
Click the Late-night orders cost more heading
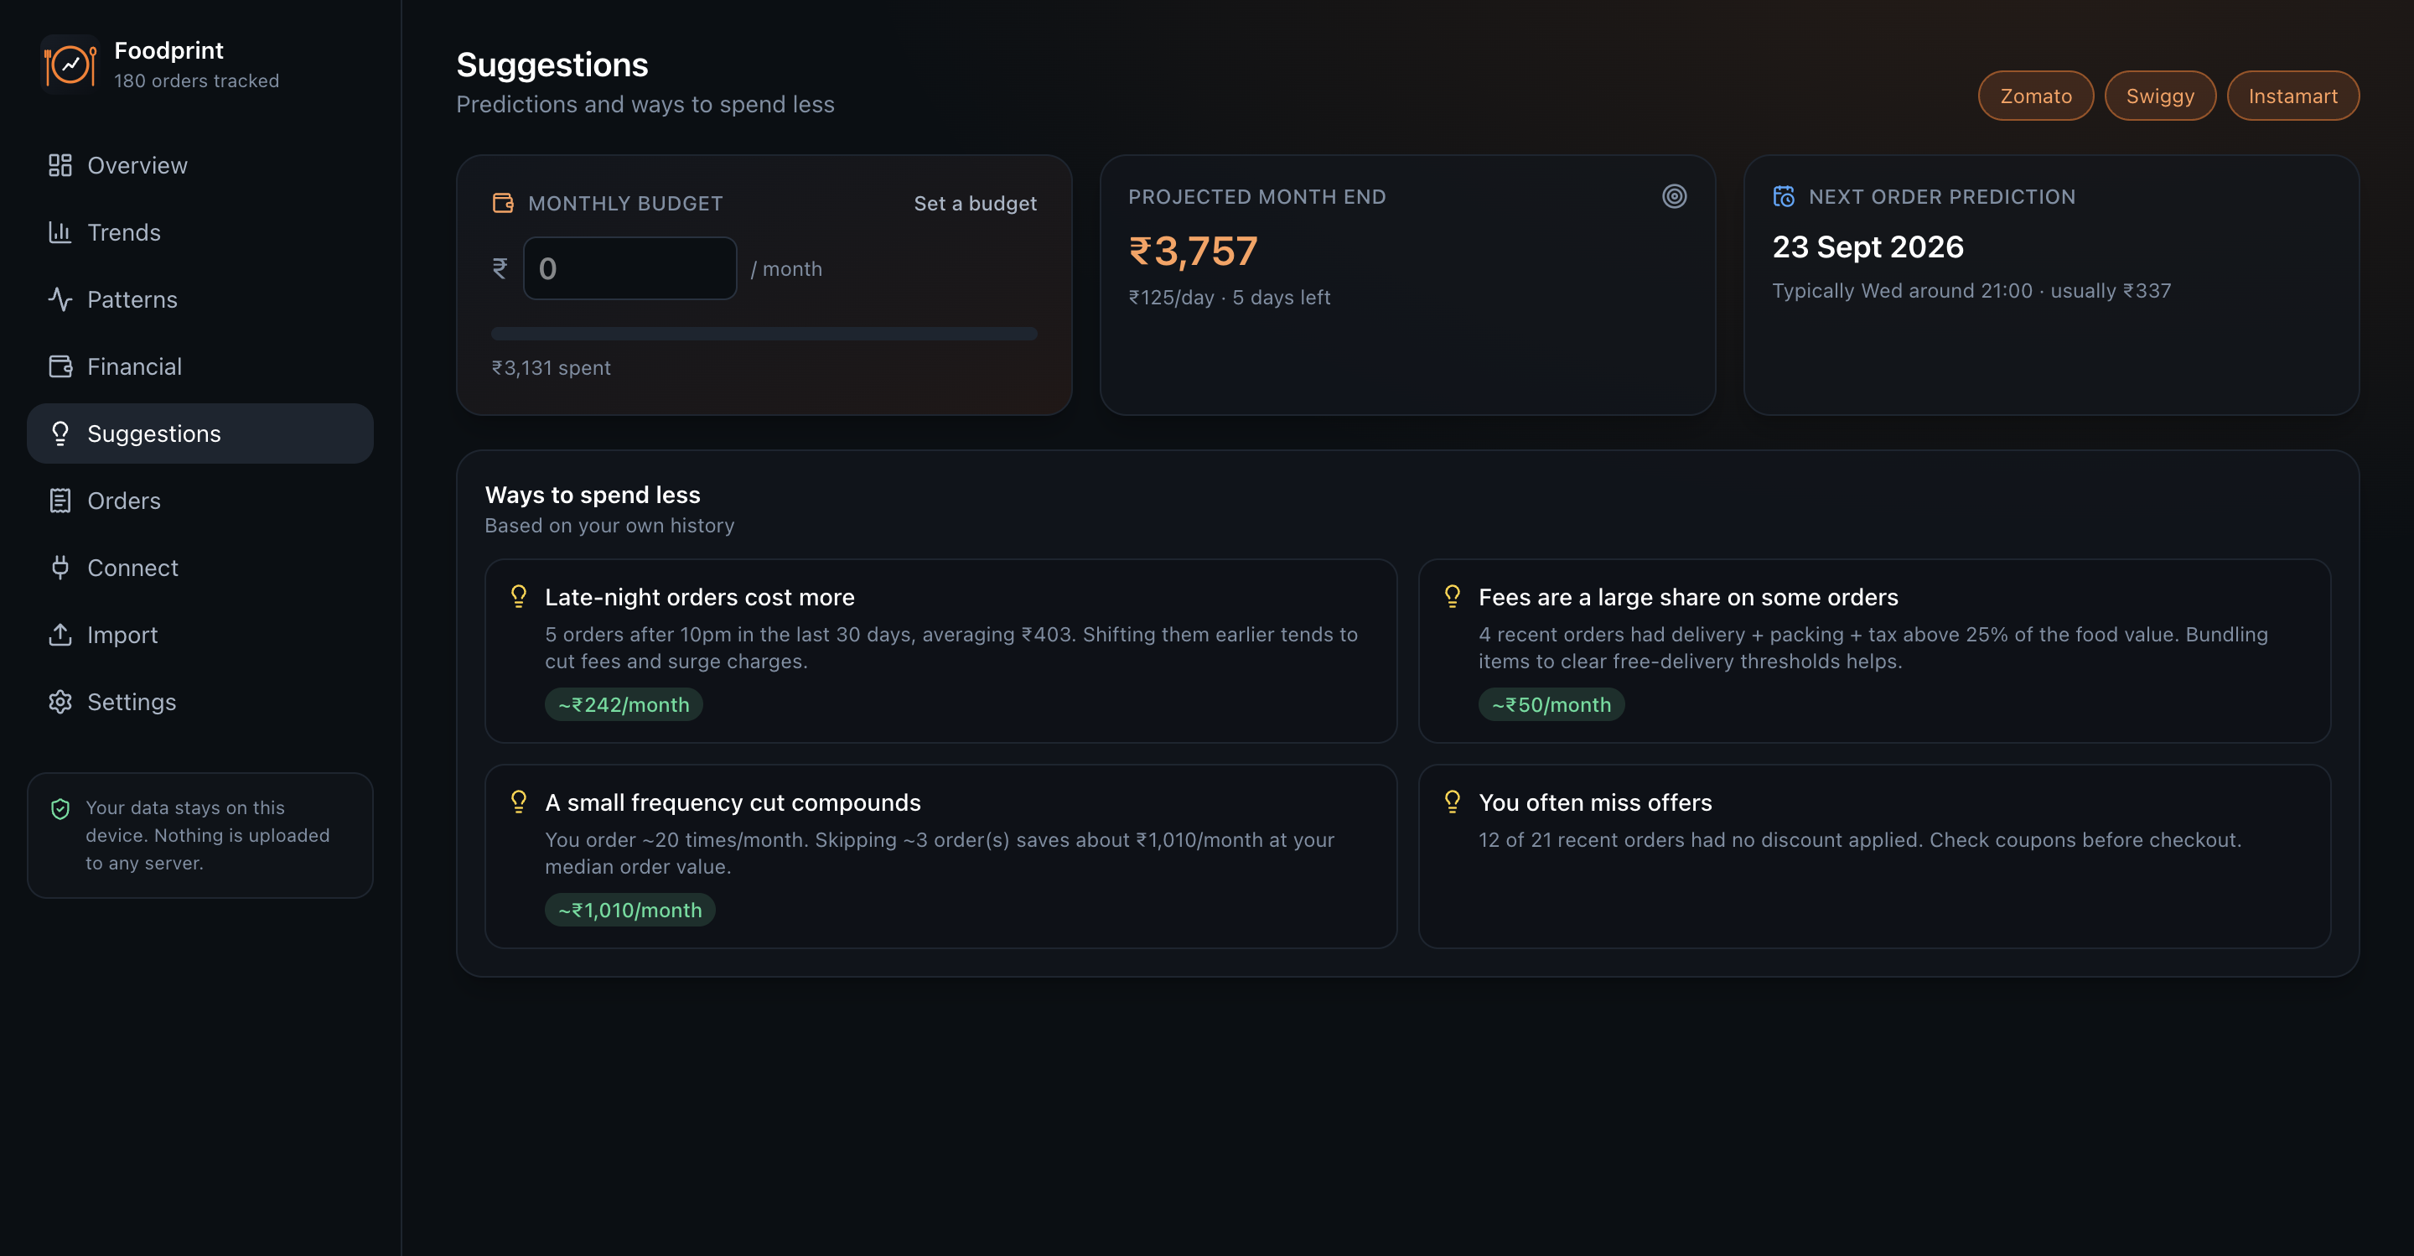click(699, 597)
